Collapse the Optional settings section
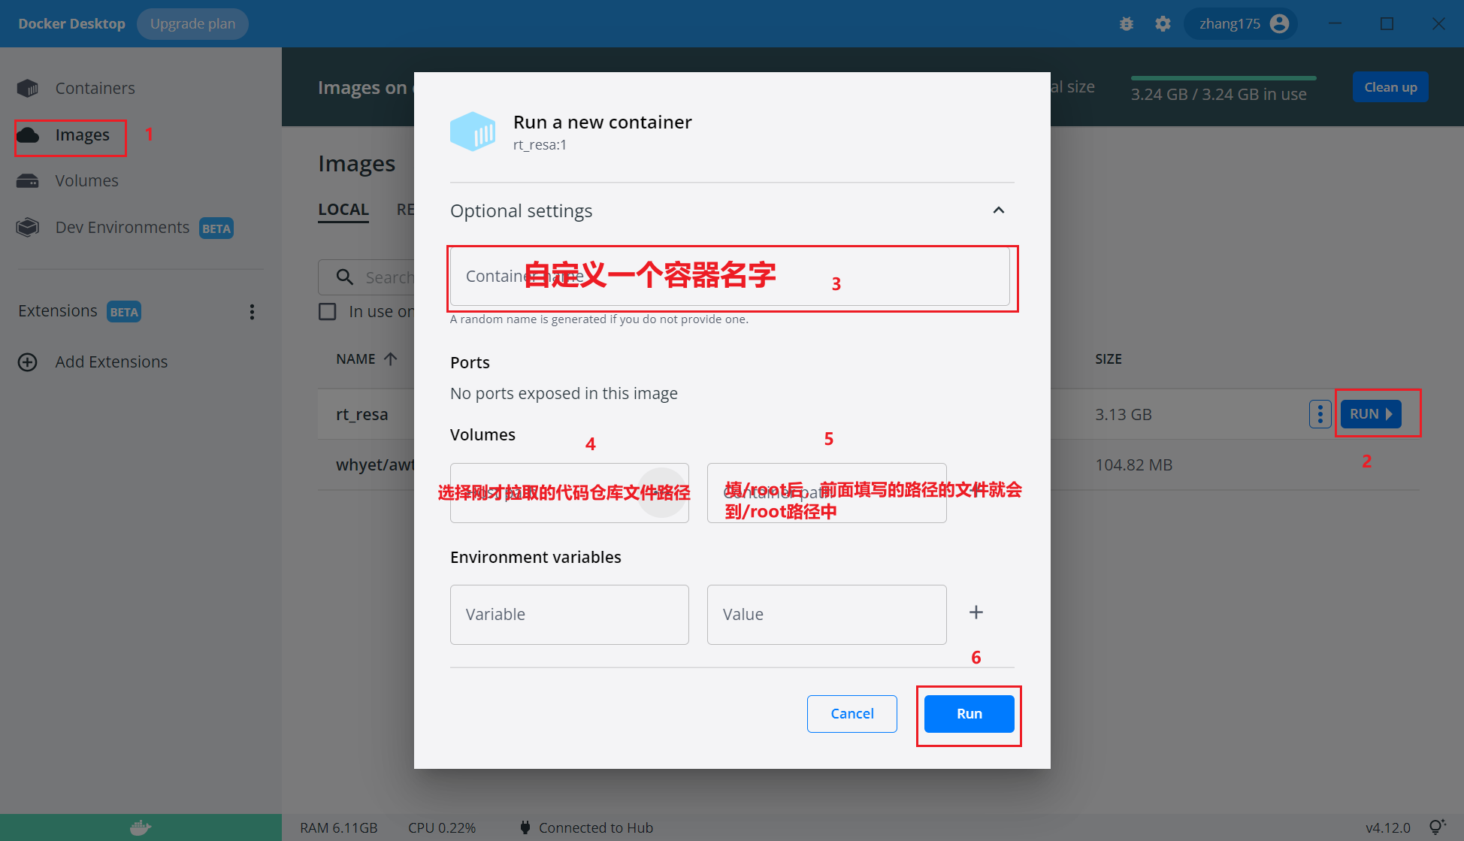Viewport: 1464px width, 841px height. pos(999,210)
